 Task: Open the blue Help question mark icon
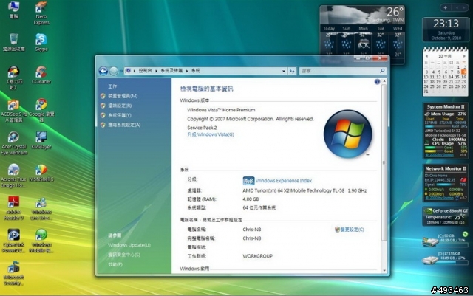point(377,82)
